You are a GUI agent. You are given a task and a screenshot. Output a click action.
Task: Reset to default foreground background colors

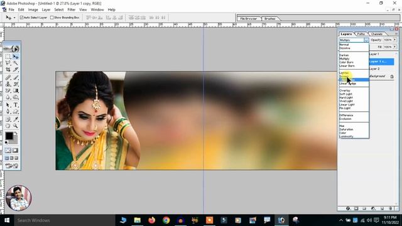click(6, 143)
